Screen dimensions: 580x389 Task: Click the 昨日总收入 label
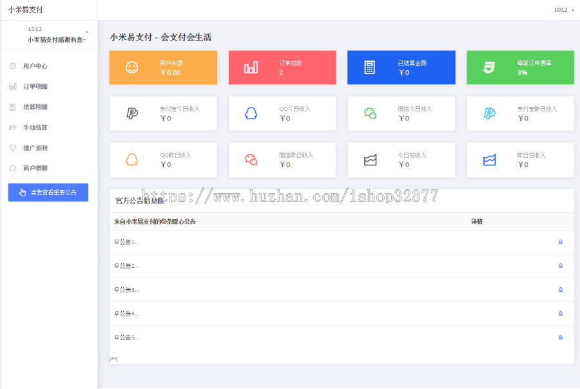(531, 155)
